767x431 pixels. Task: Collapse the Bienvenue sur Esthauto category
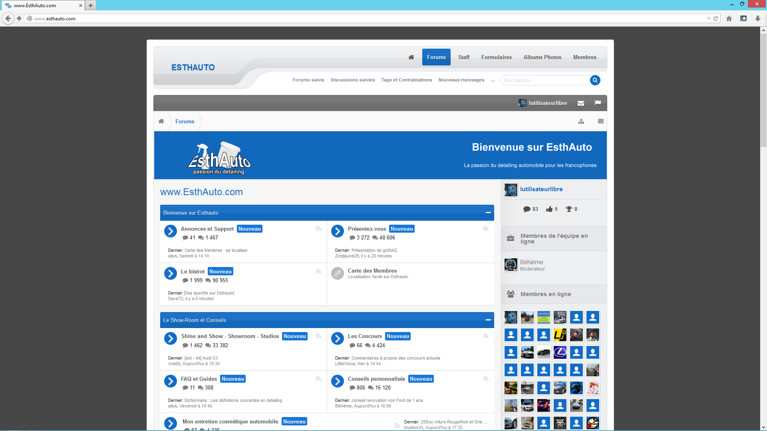tap(488, 213)
